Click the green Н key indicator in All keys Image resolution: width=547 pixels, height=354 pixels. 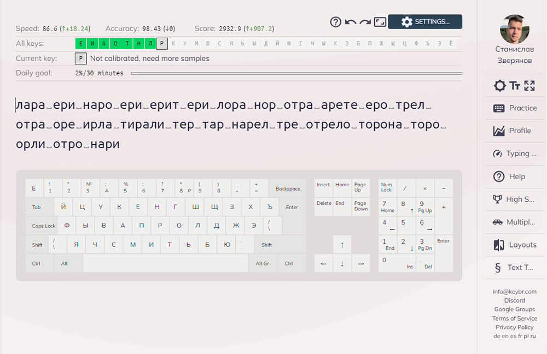click(x=138, y=44)
